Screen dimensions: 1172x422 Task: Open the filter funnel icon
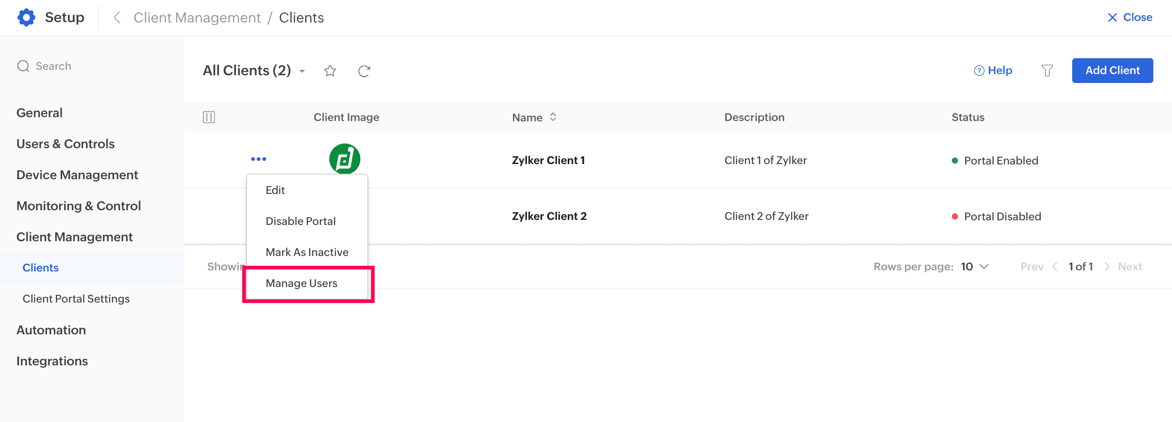point(1047,71)
